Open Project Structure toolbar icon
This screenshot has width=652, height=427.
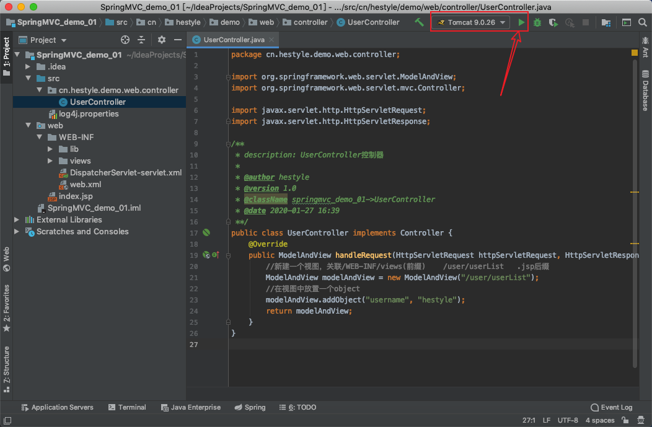tap(606, 22)
